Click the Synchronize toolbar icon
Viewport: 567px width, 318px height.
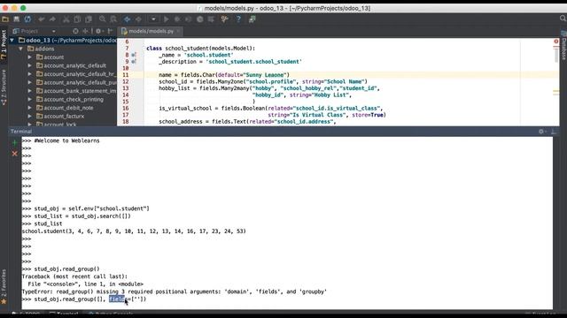(27, 19)
